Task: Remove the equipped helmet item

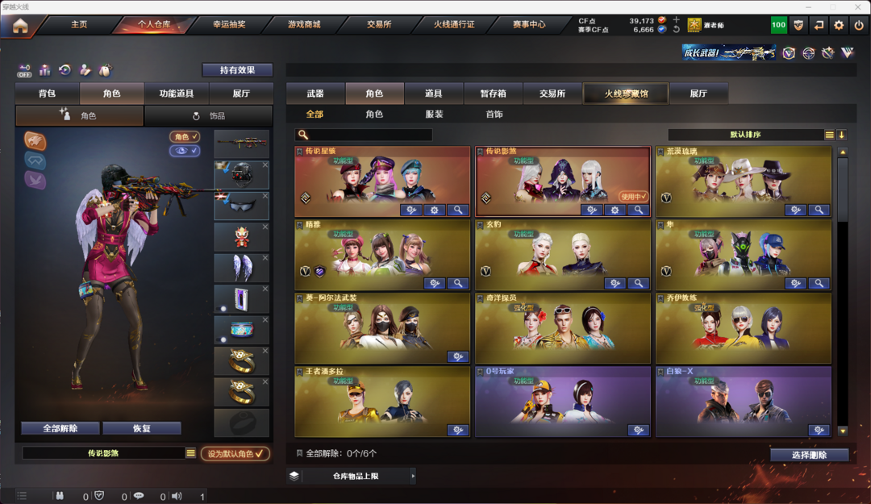Action: tap(265, 165)
